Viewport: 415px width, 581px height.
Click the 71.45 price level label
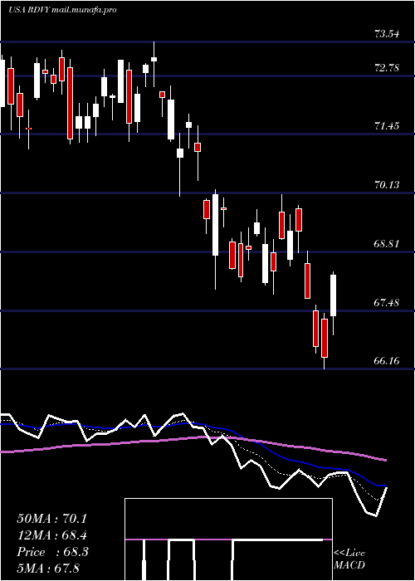[x=387, y=126]
